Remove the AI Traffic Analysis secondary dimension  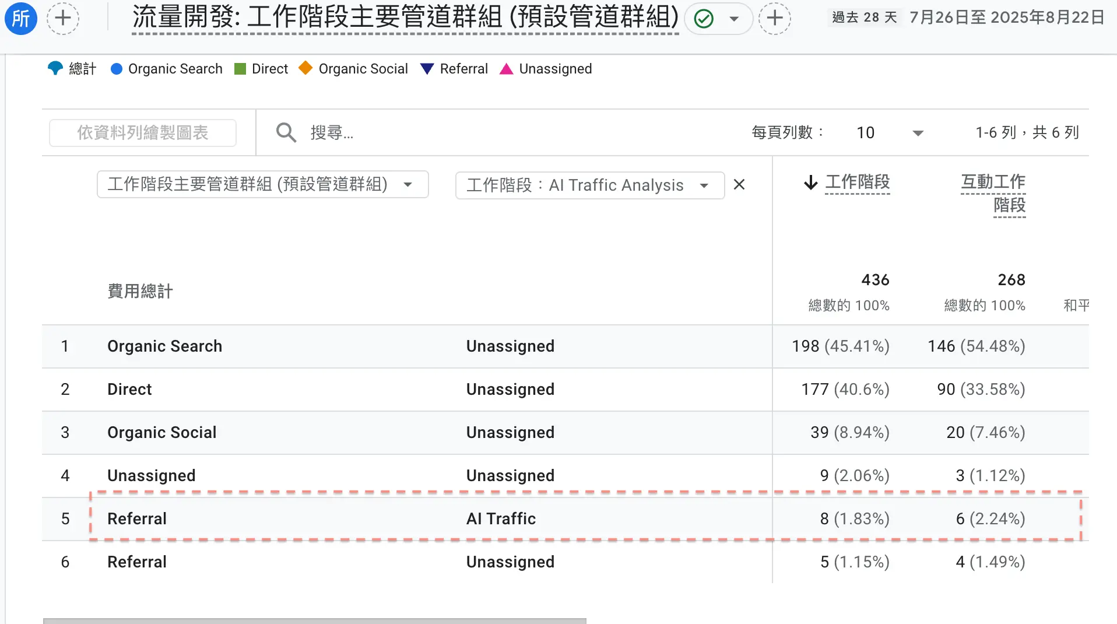[739, 185]
